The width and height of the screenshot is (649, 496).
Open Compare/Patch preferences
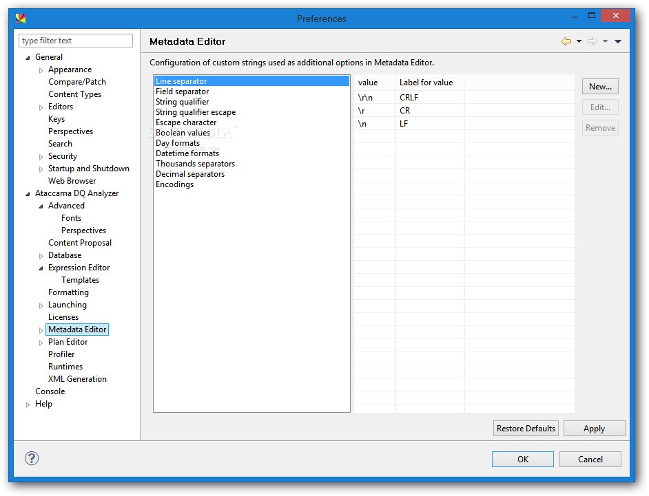(x=77, y=82)
